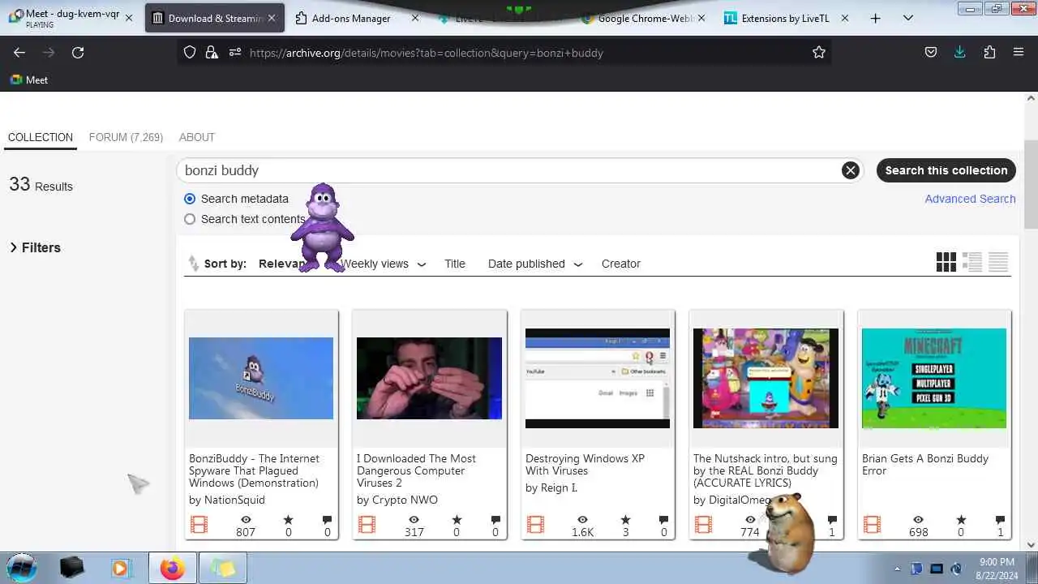Open volume control in system tray
This screenshot has width=1038, height=584.
[956, 569]
